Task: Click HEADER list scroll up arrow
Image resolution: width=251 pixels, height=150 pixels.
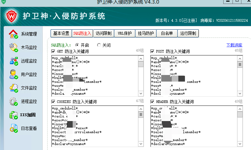Action: coord(240,109)
